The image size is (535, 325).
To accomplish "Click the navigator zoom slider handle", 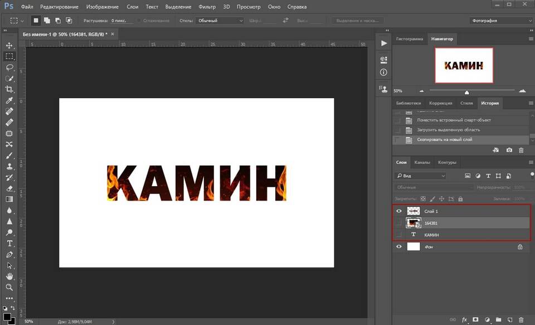I will pos(467,92).
